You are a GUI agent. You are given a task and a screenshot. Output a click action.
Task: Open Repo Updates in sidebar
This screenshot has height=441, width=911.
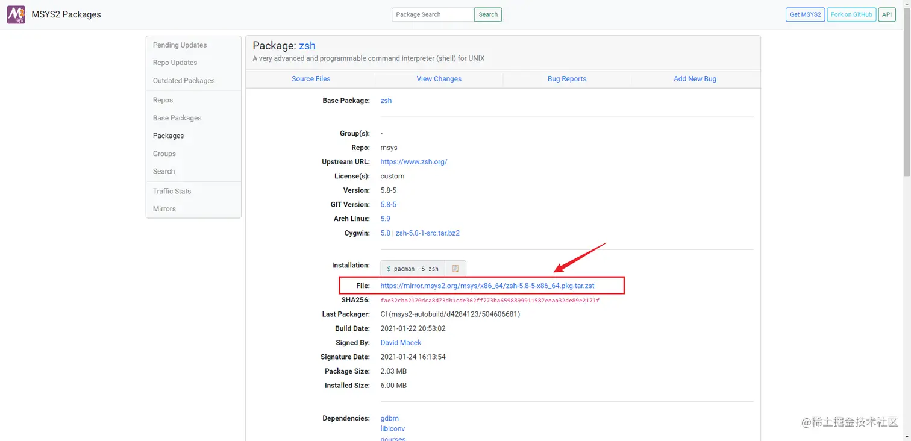pyautogui.click(x=175, y=63)
